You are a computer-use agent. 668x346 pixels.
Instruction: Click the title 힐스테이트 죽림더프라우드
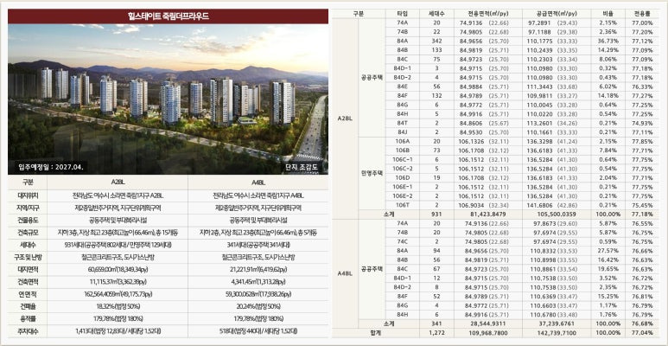coord(168,16)
